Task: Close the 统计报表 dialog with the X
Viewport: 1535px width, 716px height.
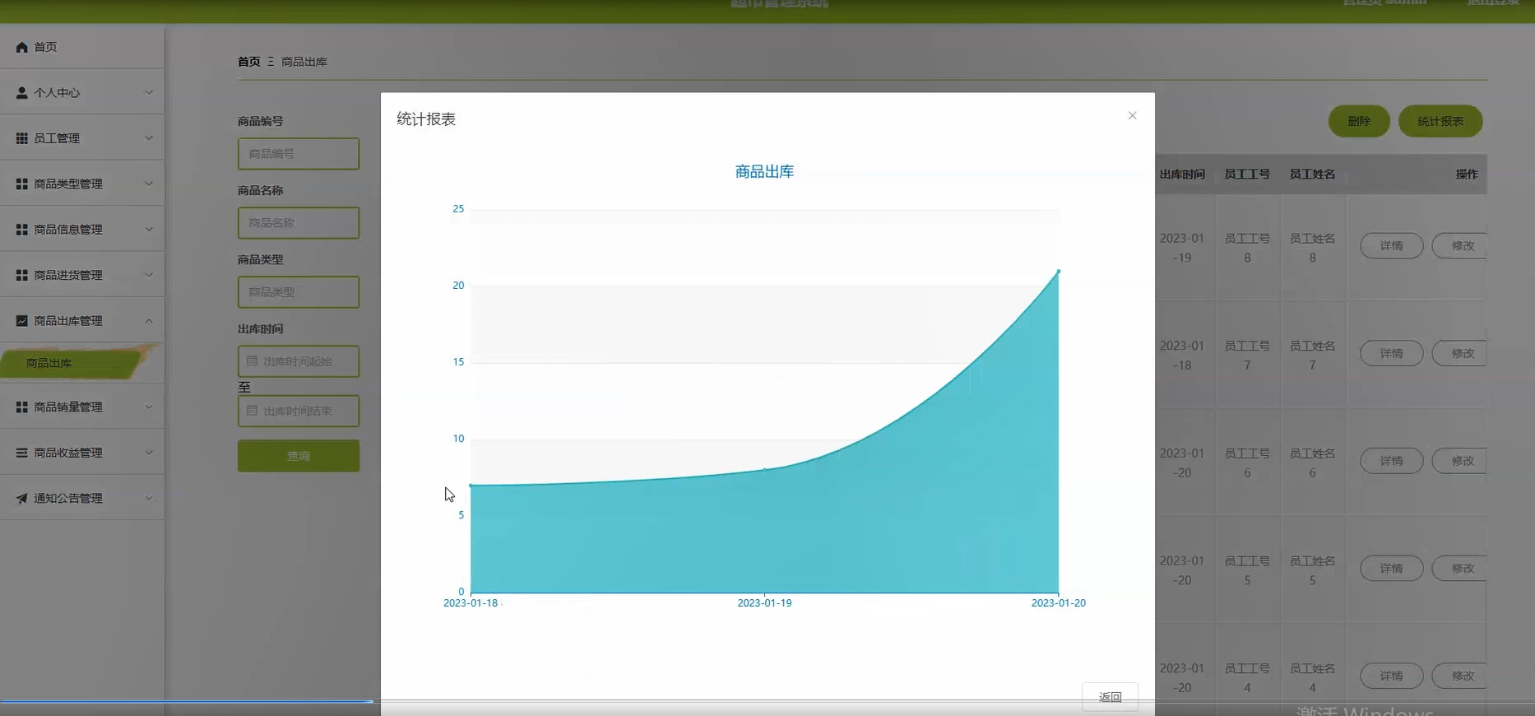Action: click(x=1132, y=115)
